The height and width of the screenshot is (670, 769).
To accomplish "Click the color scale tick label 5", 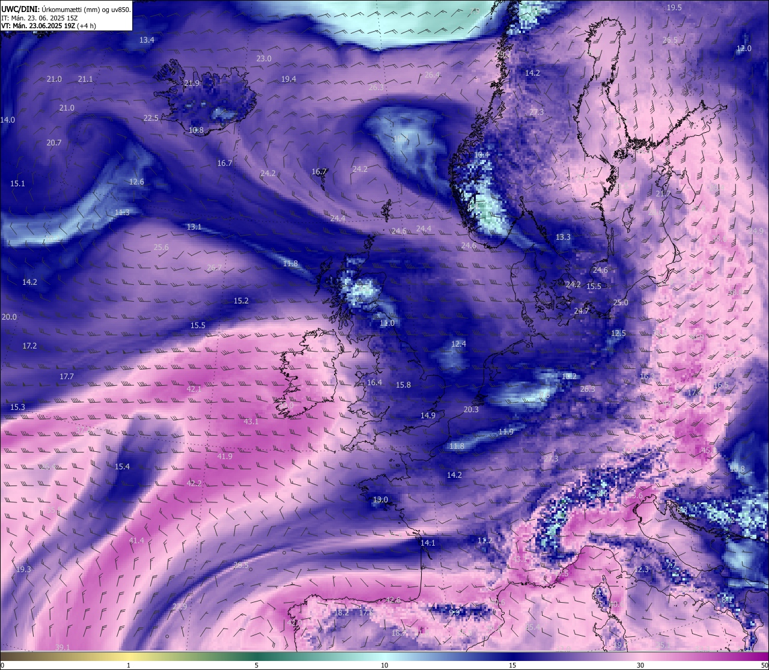I will click(257, 665).
